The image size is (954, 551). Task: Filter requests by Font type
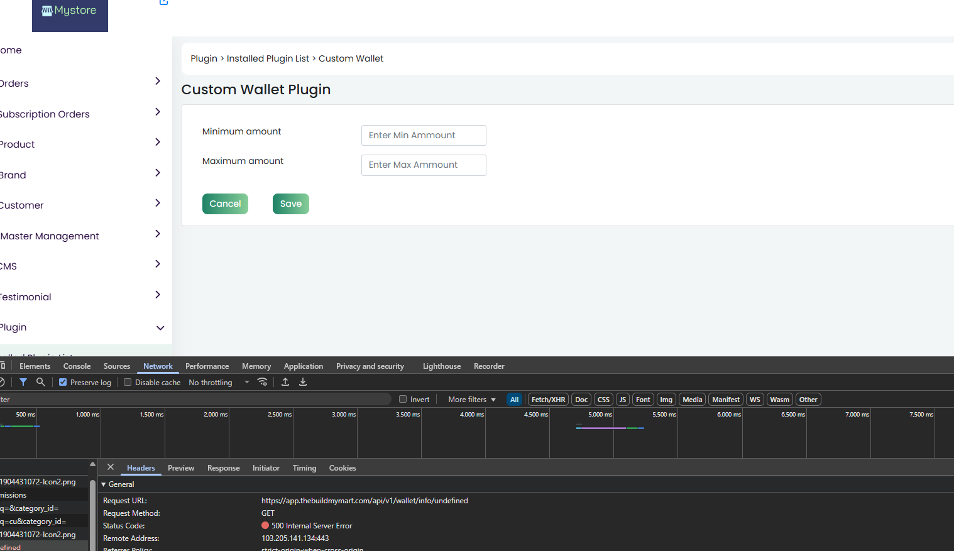[x=643, y=400]
